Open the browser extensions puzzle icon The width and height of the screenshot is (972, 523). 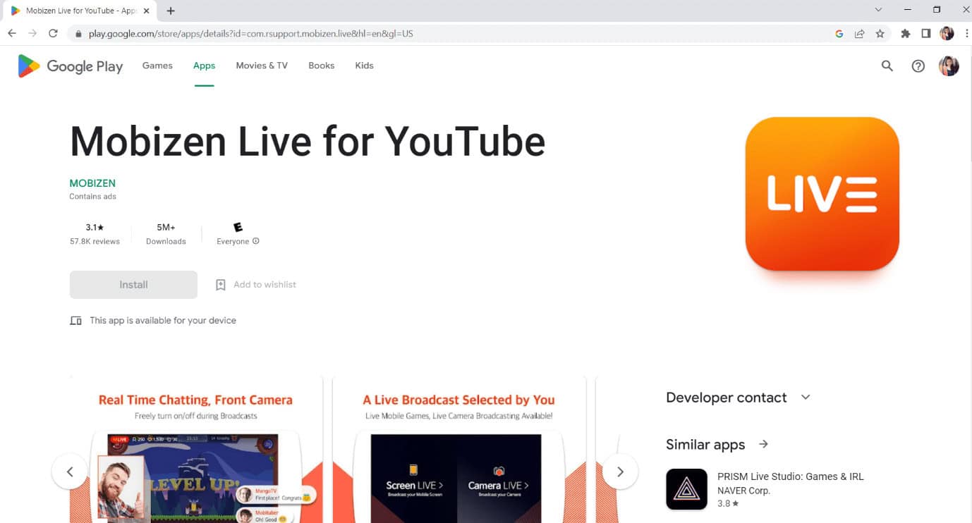tap(905, 33)
